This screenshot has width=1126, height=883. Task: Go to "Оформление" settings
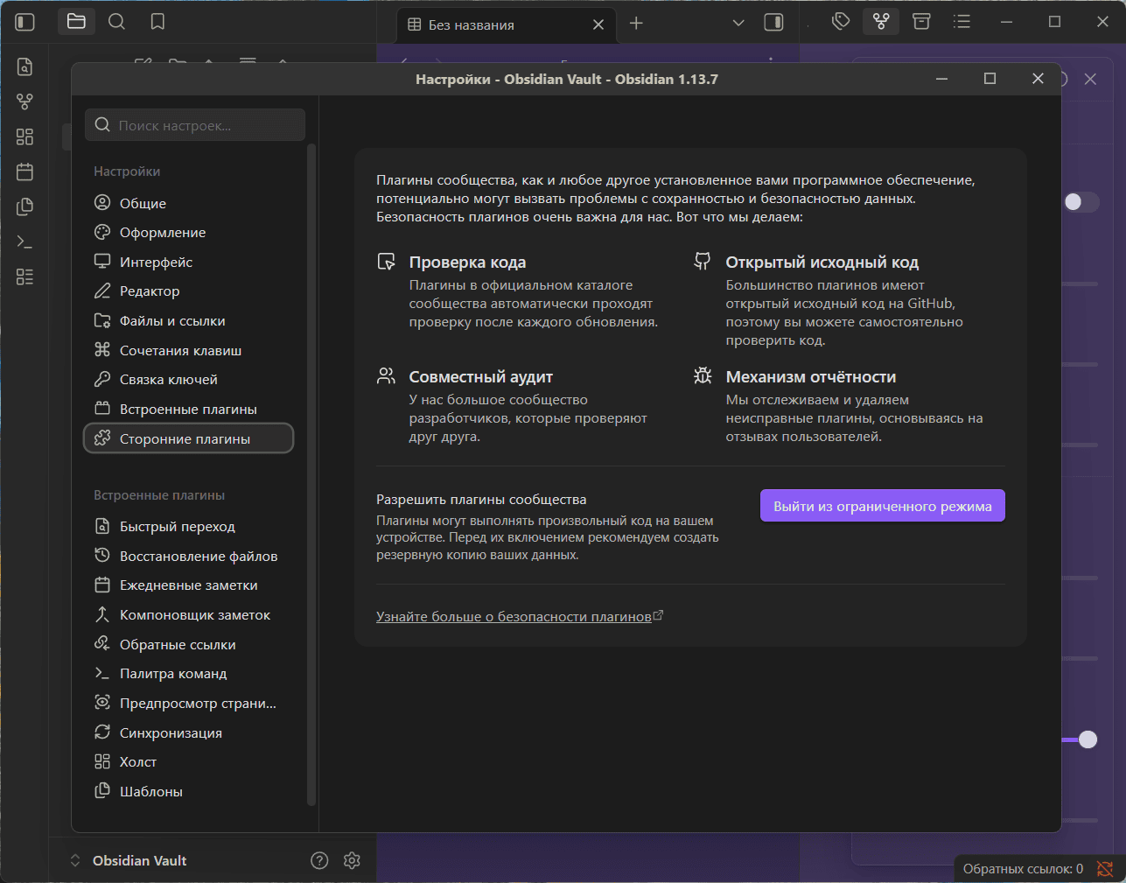188,233
